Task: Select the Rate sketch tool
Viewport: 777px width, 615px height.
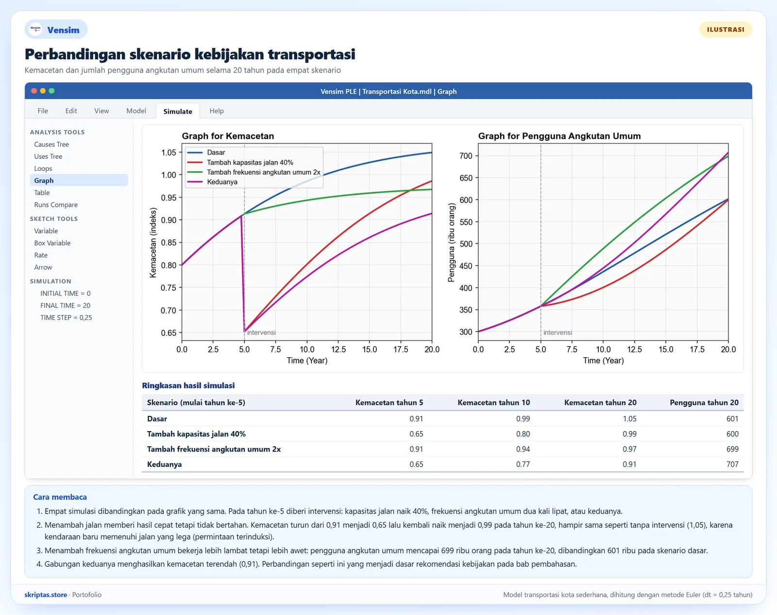Action: pos(41,255)
